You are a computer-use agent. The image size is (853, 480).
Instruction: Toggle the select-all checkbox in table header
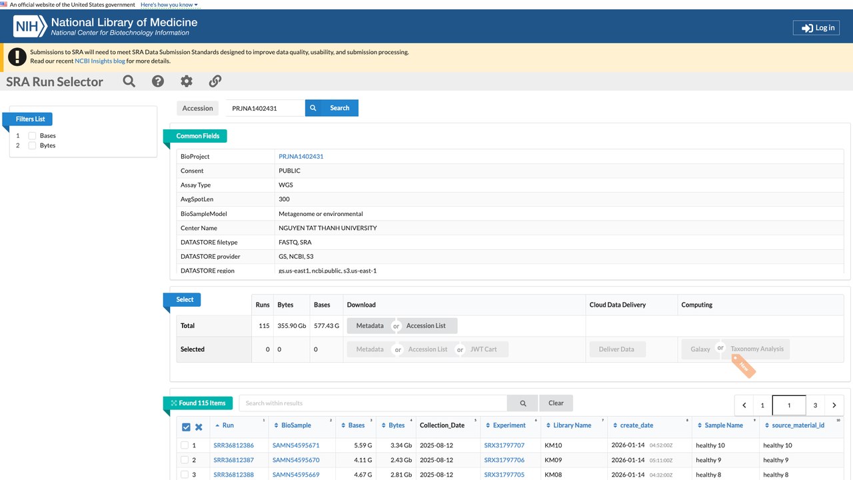pos(186,427)
